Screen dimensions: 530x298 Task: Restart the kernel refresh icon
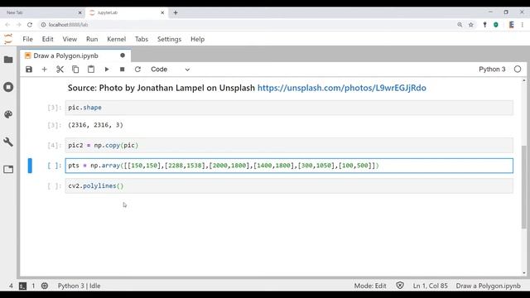137,70
